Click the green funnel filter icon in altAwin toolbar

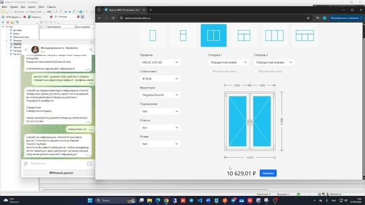[17, 22]
